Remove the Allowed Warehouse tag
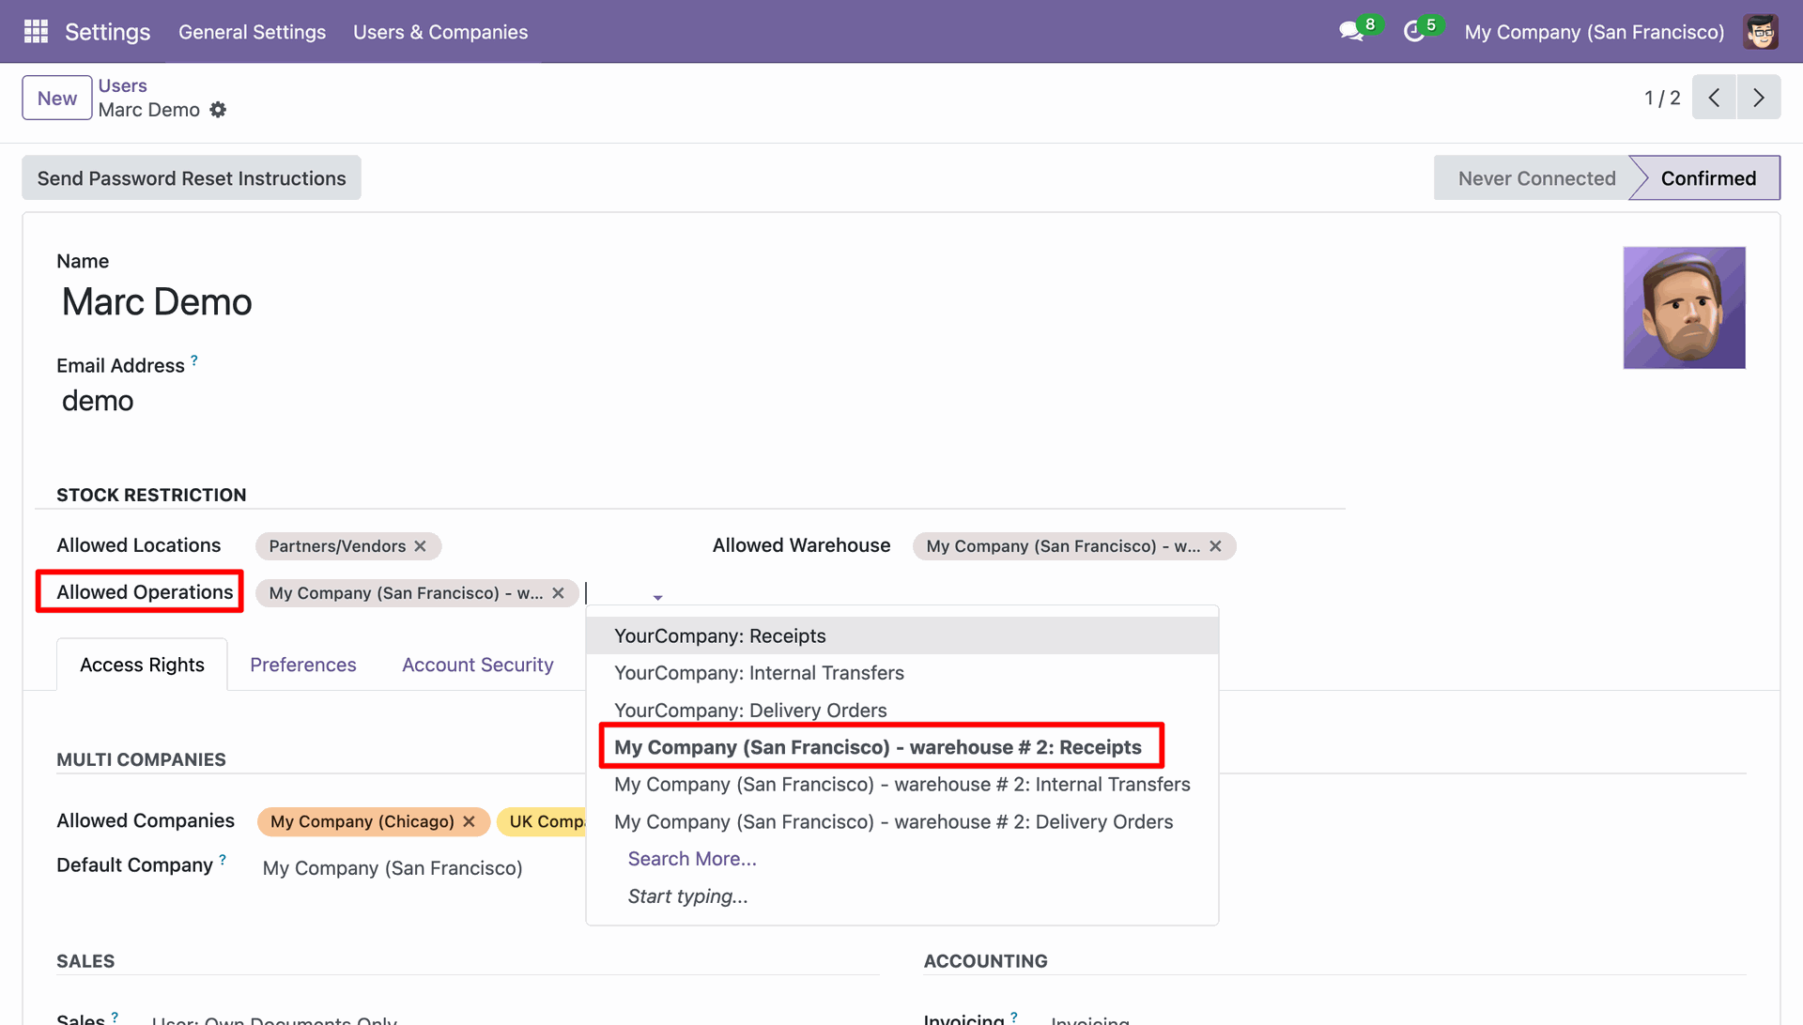1803x1025 pixels. 1215,546
